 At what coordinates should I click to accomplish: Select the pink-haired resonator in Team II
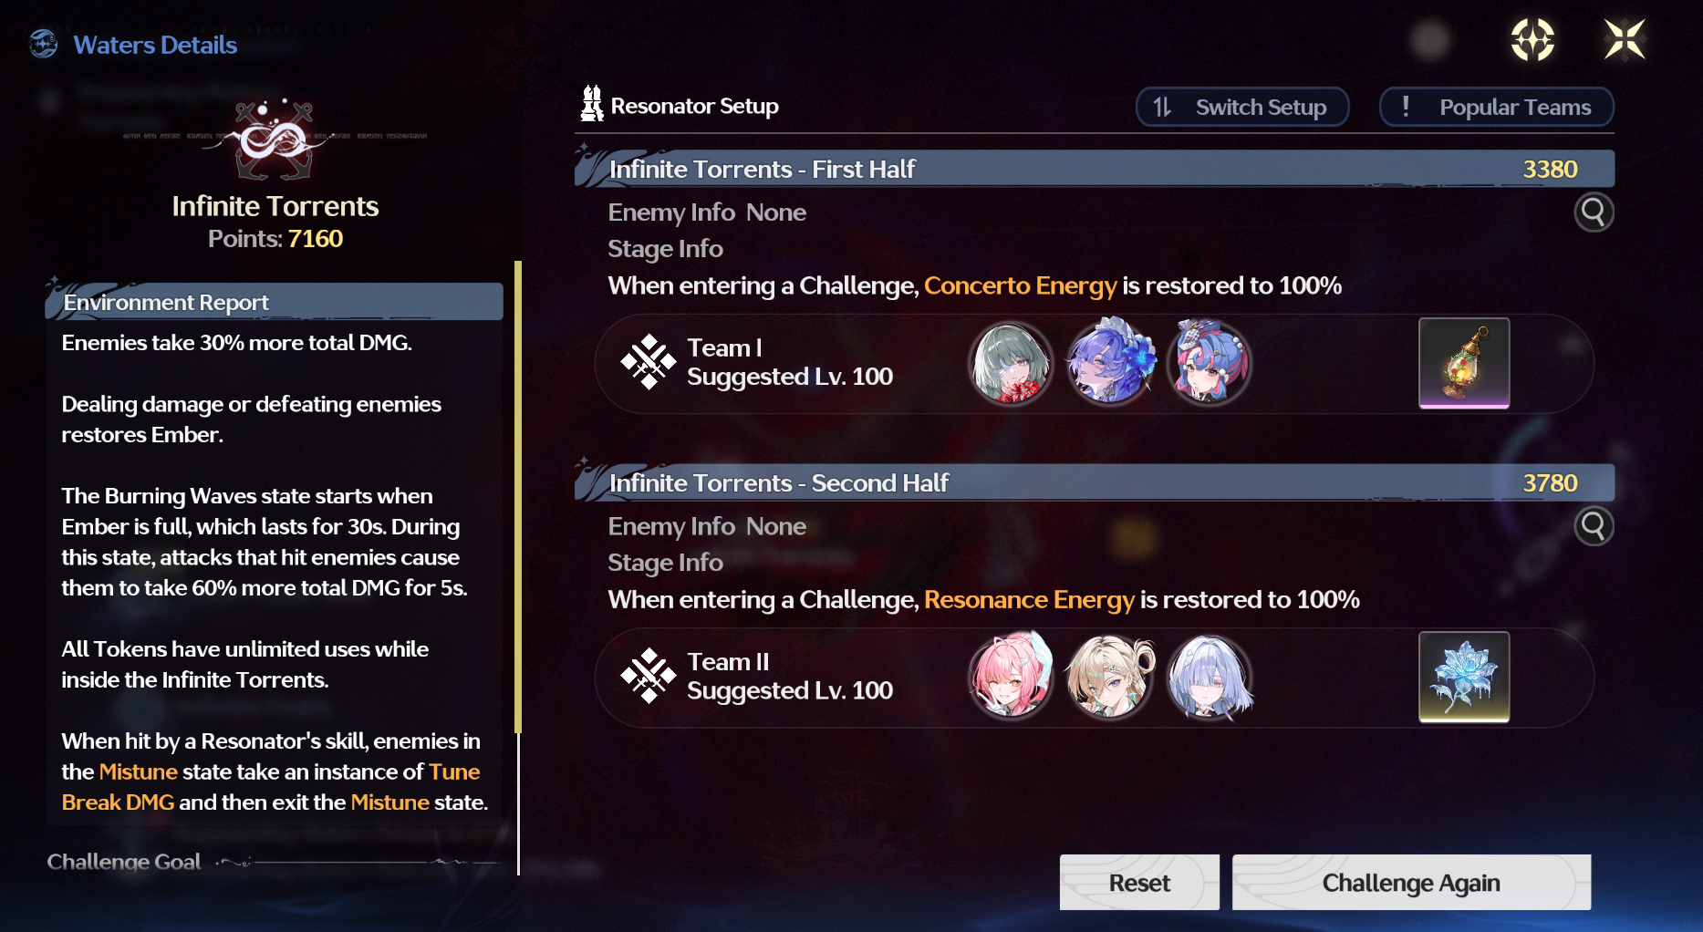[1011, 677]
